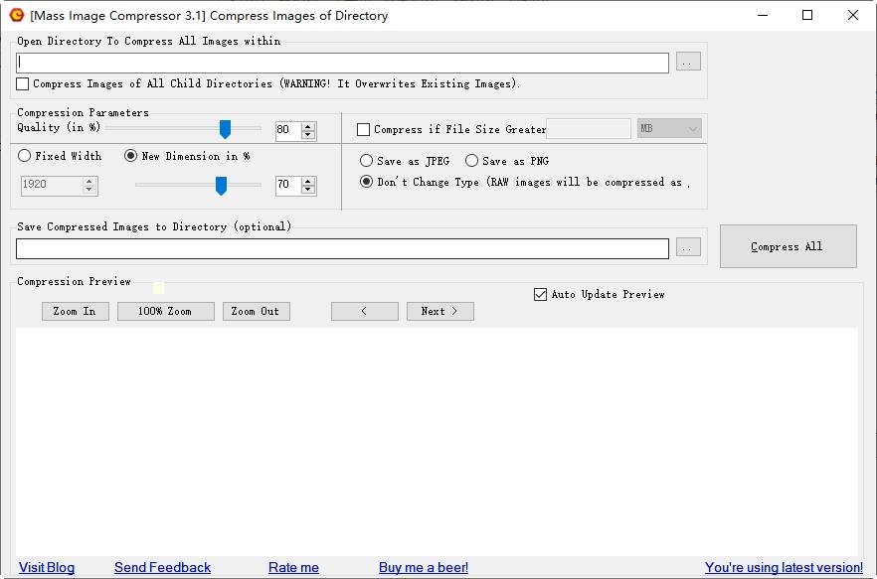877x579 pixels.
Task: Focus the open directory path field
Action: tap(342, 63)
